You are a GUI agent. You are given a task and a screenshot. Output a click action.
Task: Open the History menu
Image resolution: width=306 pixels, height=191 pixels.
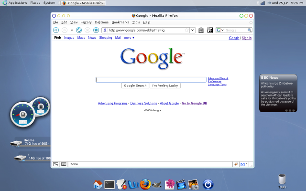point(86,22)
